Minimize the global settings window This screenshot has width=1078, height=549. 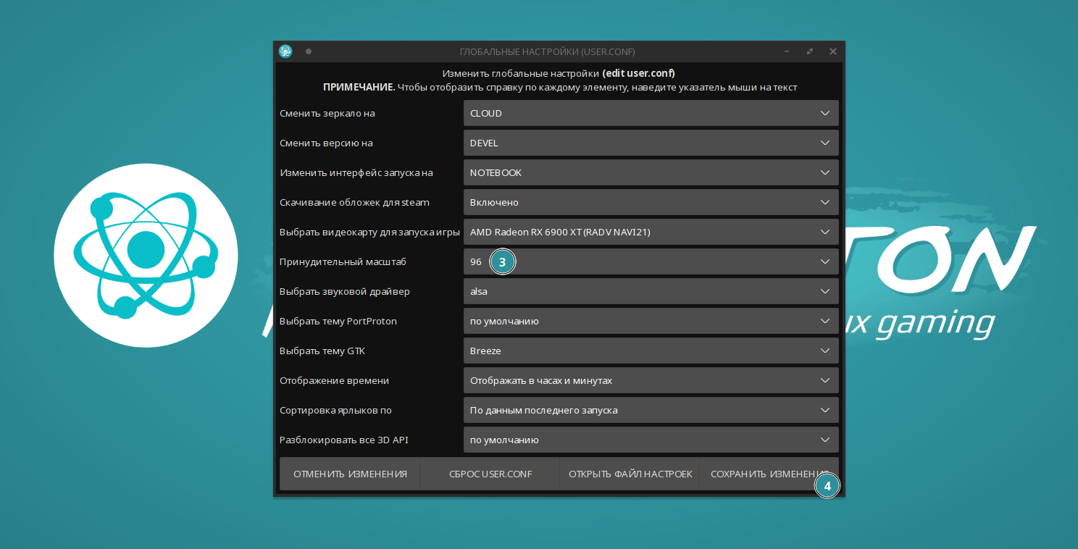click(x=787, y=51)
